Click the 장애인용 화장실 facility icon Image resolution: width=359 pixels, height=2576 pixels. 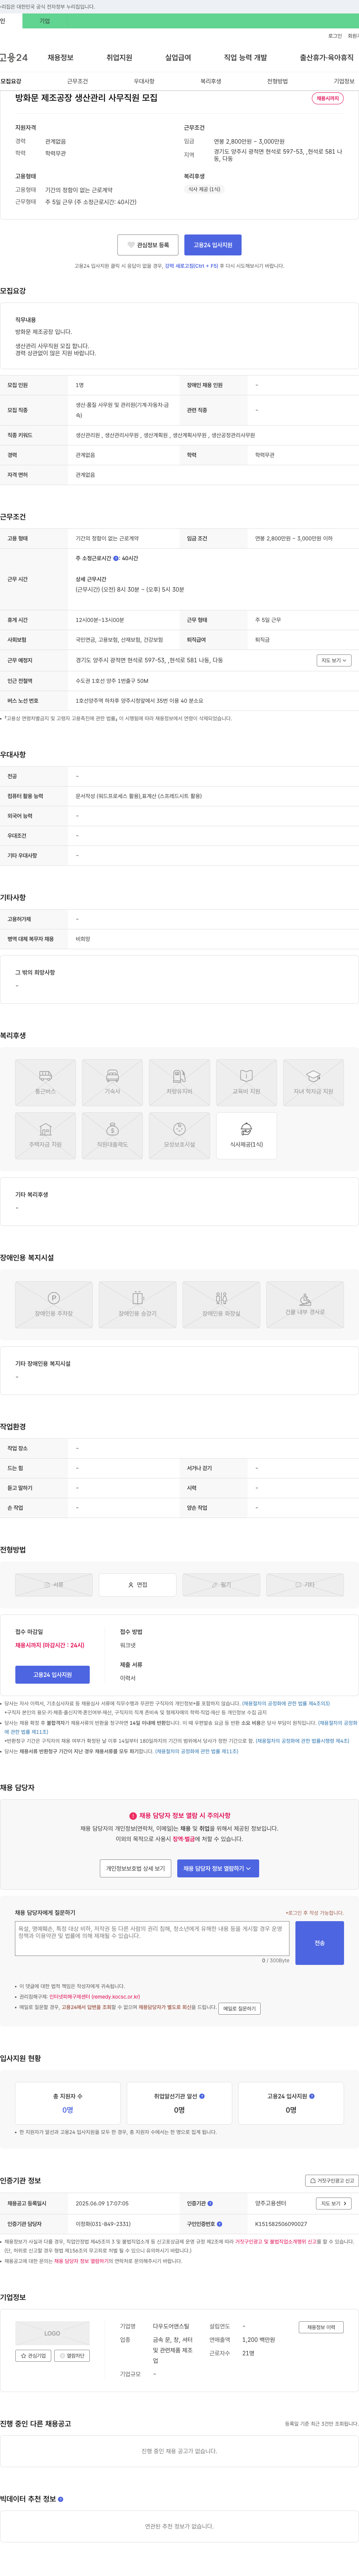coord(221,1305)
